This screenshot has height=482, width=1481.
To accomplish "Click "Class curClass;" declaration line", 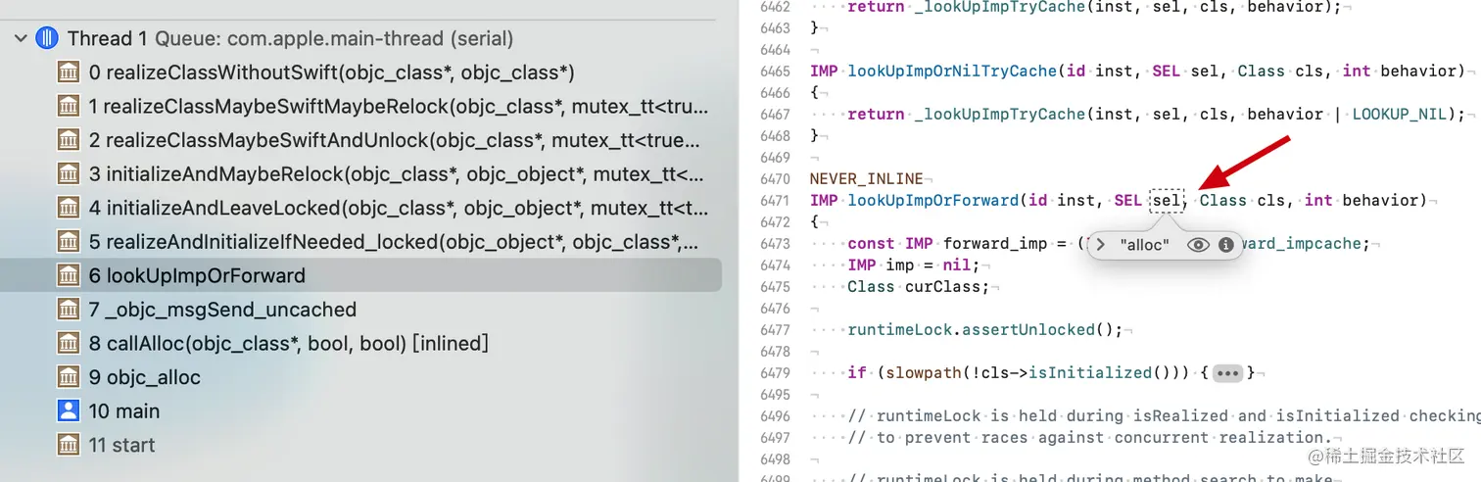I will point(920,286).
